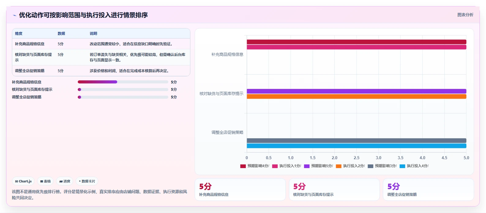
Task: Click the 调整全店促销策略 progress bar
Action: (x=123, y=97)
